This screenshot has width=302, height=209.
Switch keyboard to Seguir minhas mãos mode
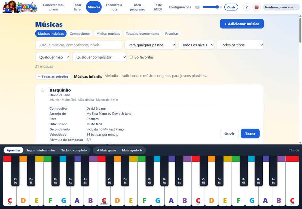(41, 150)
